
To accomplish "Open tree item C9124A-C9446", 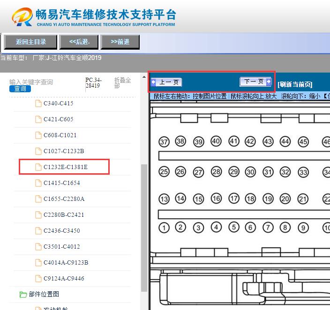I will (64, 279).
